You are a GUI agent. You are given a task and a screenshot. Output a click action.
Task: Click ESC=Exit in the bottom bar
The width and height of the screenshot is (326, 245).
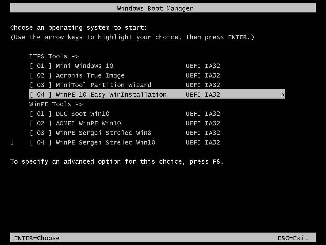[293, 238]
